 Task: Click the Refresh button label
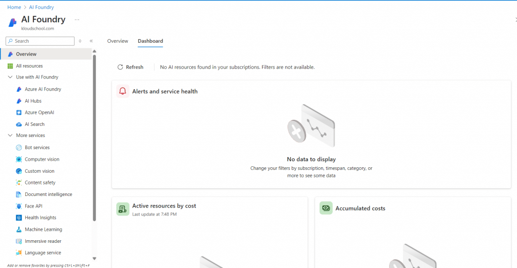(134, 67)
